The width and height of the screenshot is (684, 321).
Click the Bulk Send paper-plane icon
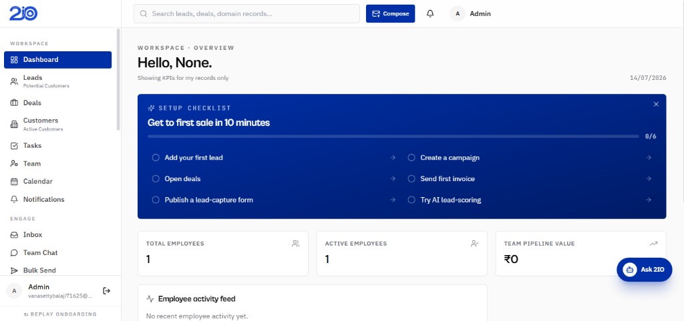(14, 270)
